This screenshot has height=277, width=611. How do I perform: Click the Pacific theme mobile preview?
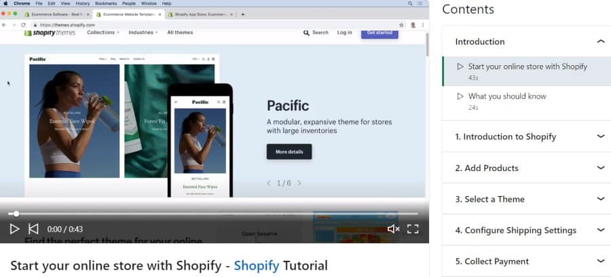pyautogui.click(x=200, y=141)
